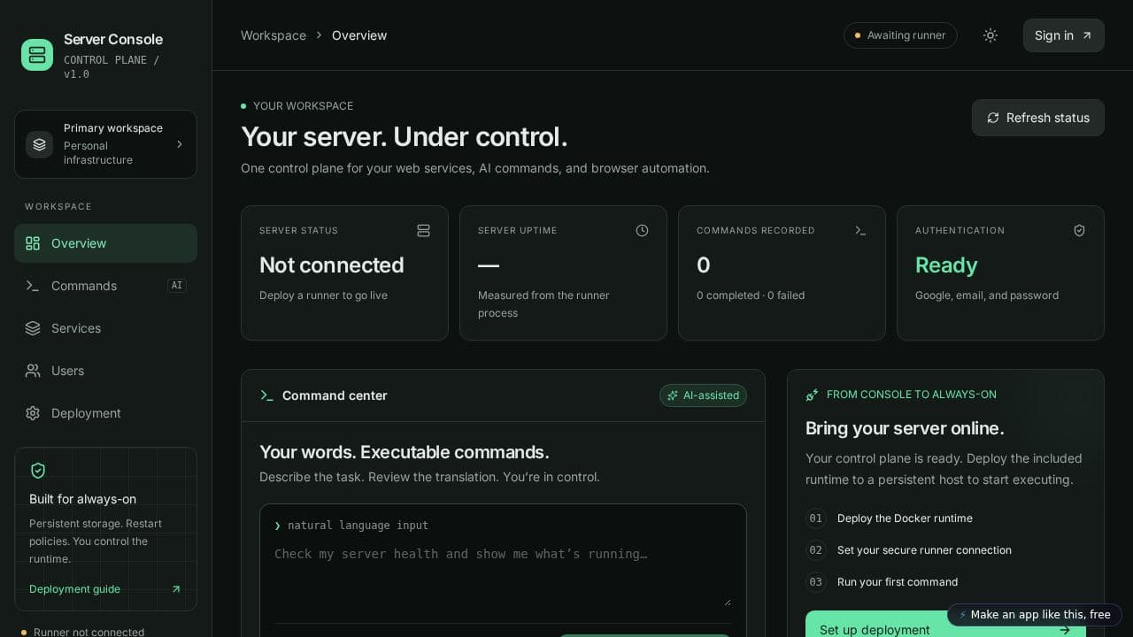The height and width of the screenshot is (637, 1133).
Task: Click the clock icon on Server Uptime card
Action: click(642, 230)
